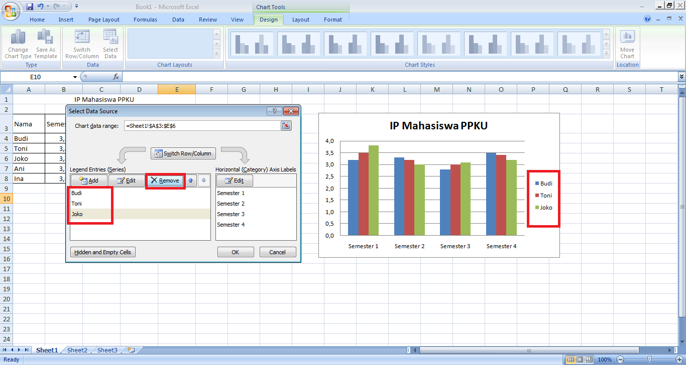Click the fx Insert Function icon
686x365 pixels.
point(116,77)
